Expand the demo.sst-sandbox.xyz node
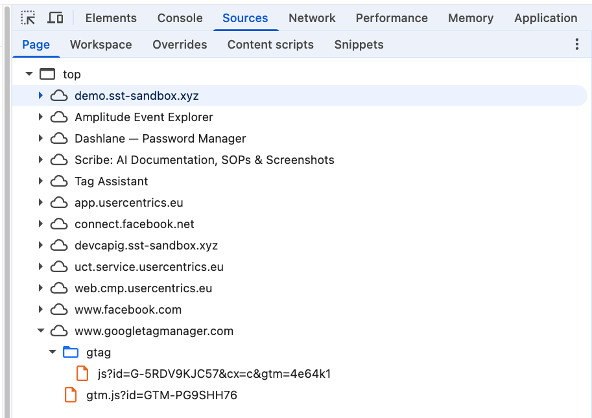This screenshot has height=418, width=592. (40, 95)
